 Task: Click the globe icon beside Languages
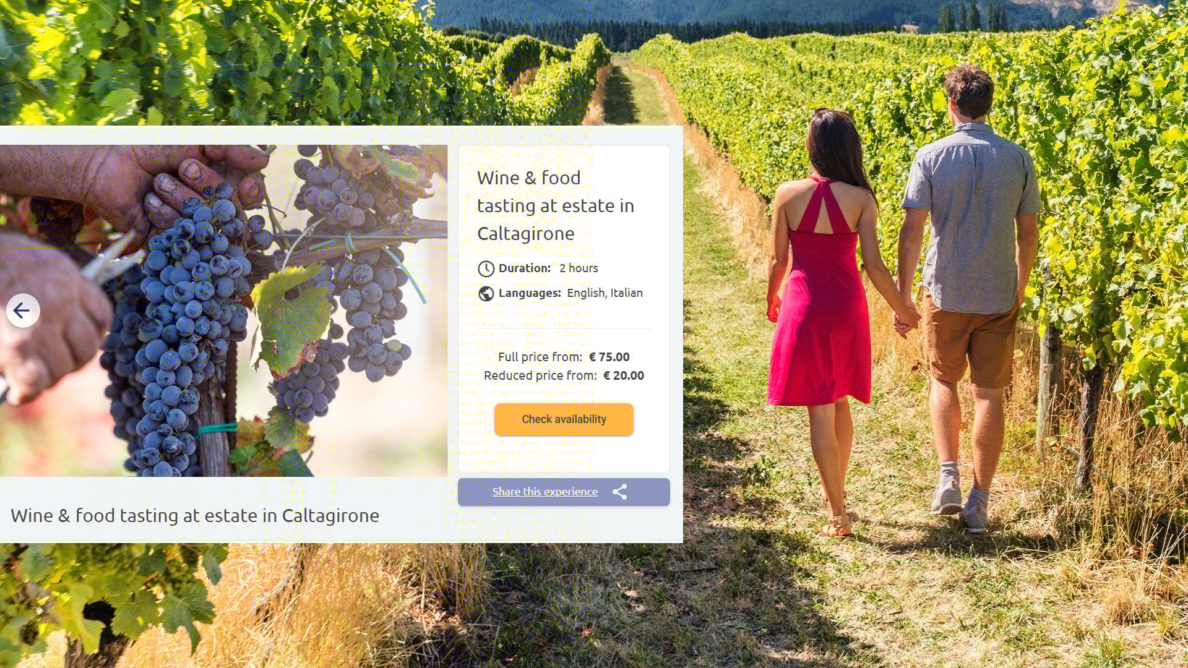486,293
